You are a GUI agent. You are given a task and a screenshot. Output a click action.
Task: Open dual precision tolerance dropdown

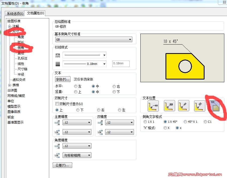click(120, 132)
